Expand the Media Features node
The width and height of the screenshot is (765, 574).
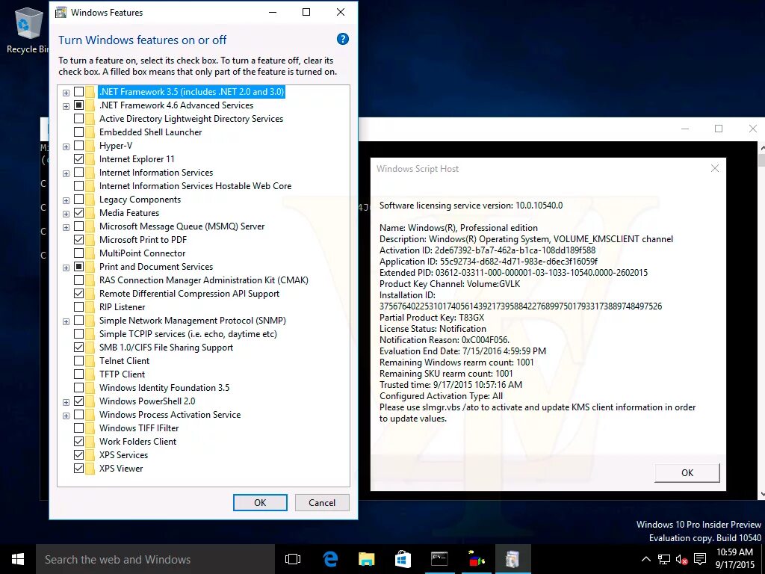(x=66, y=213)
